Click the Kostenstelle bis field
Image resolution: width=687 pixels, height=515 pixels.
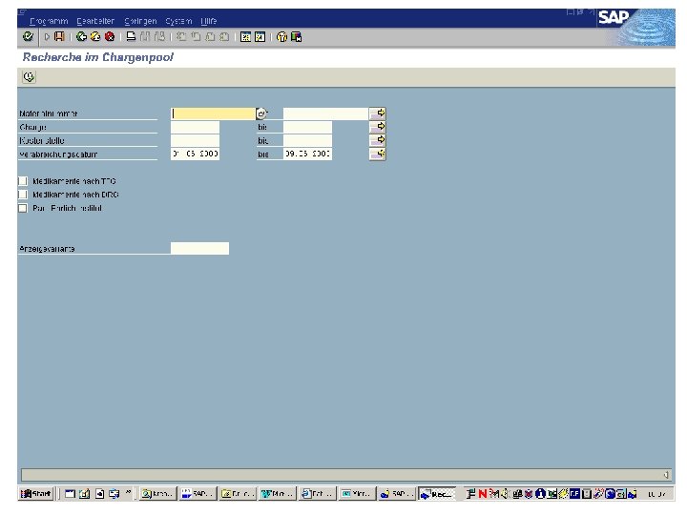(x=307, y=140)
